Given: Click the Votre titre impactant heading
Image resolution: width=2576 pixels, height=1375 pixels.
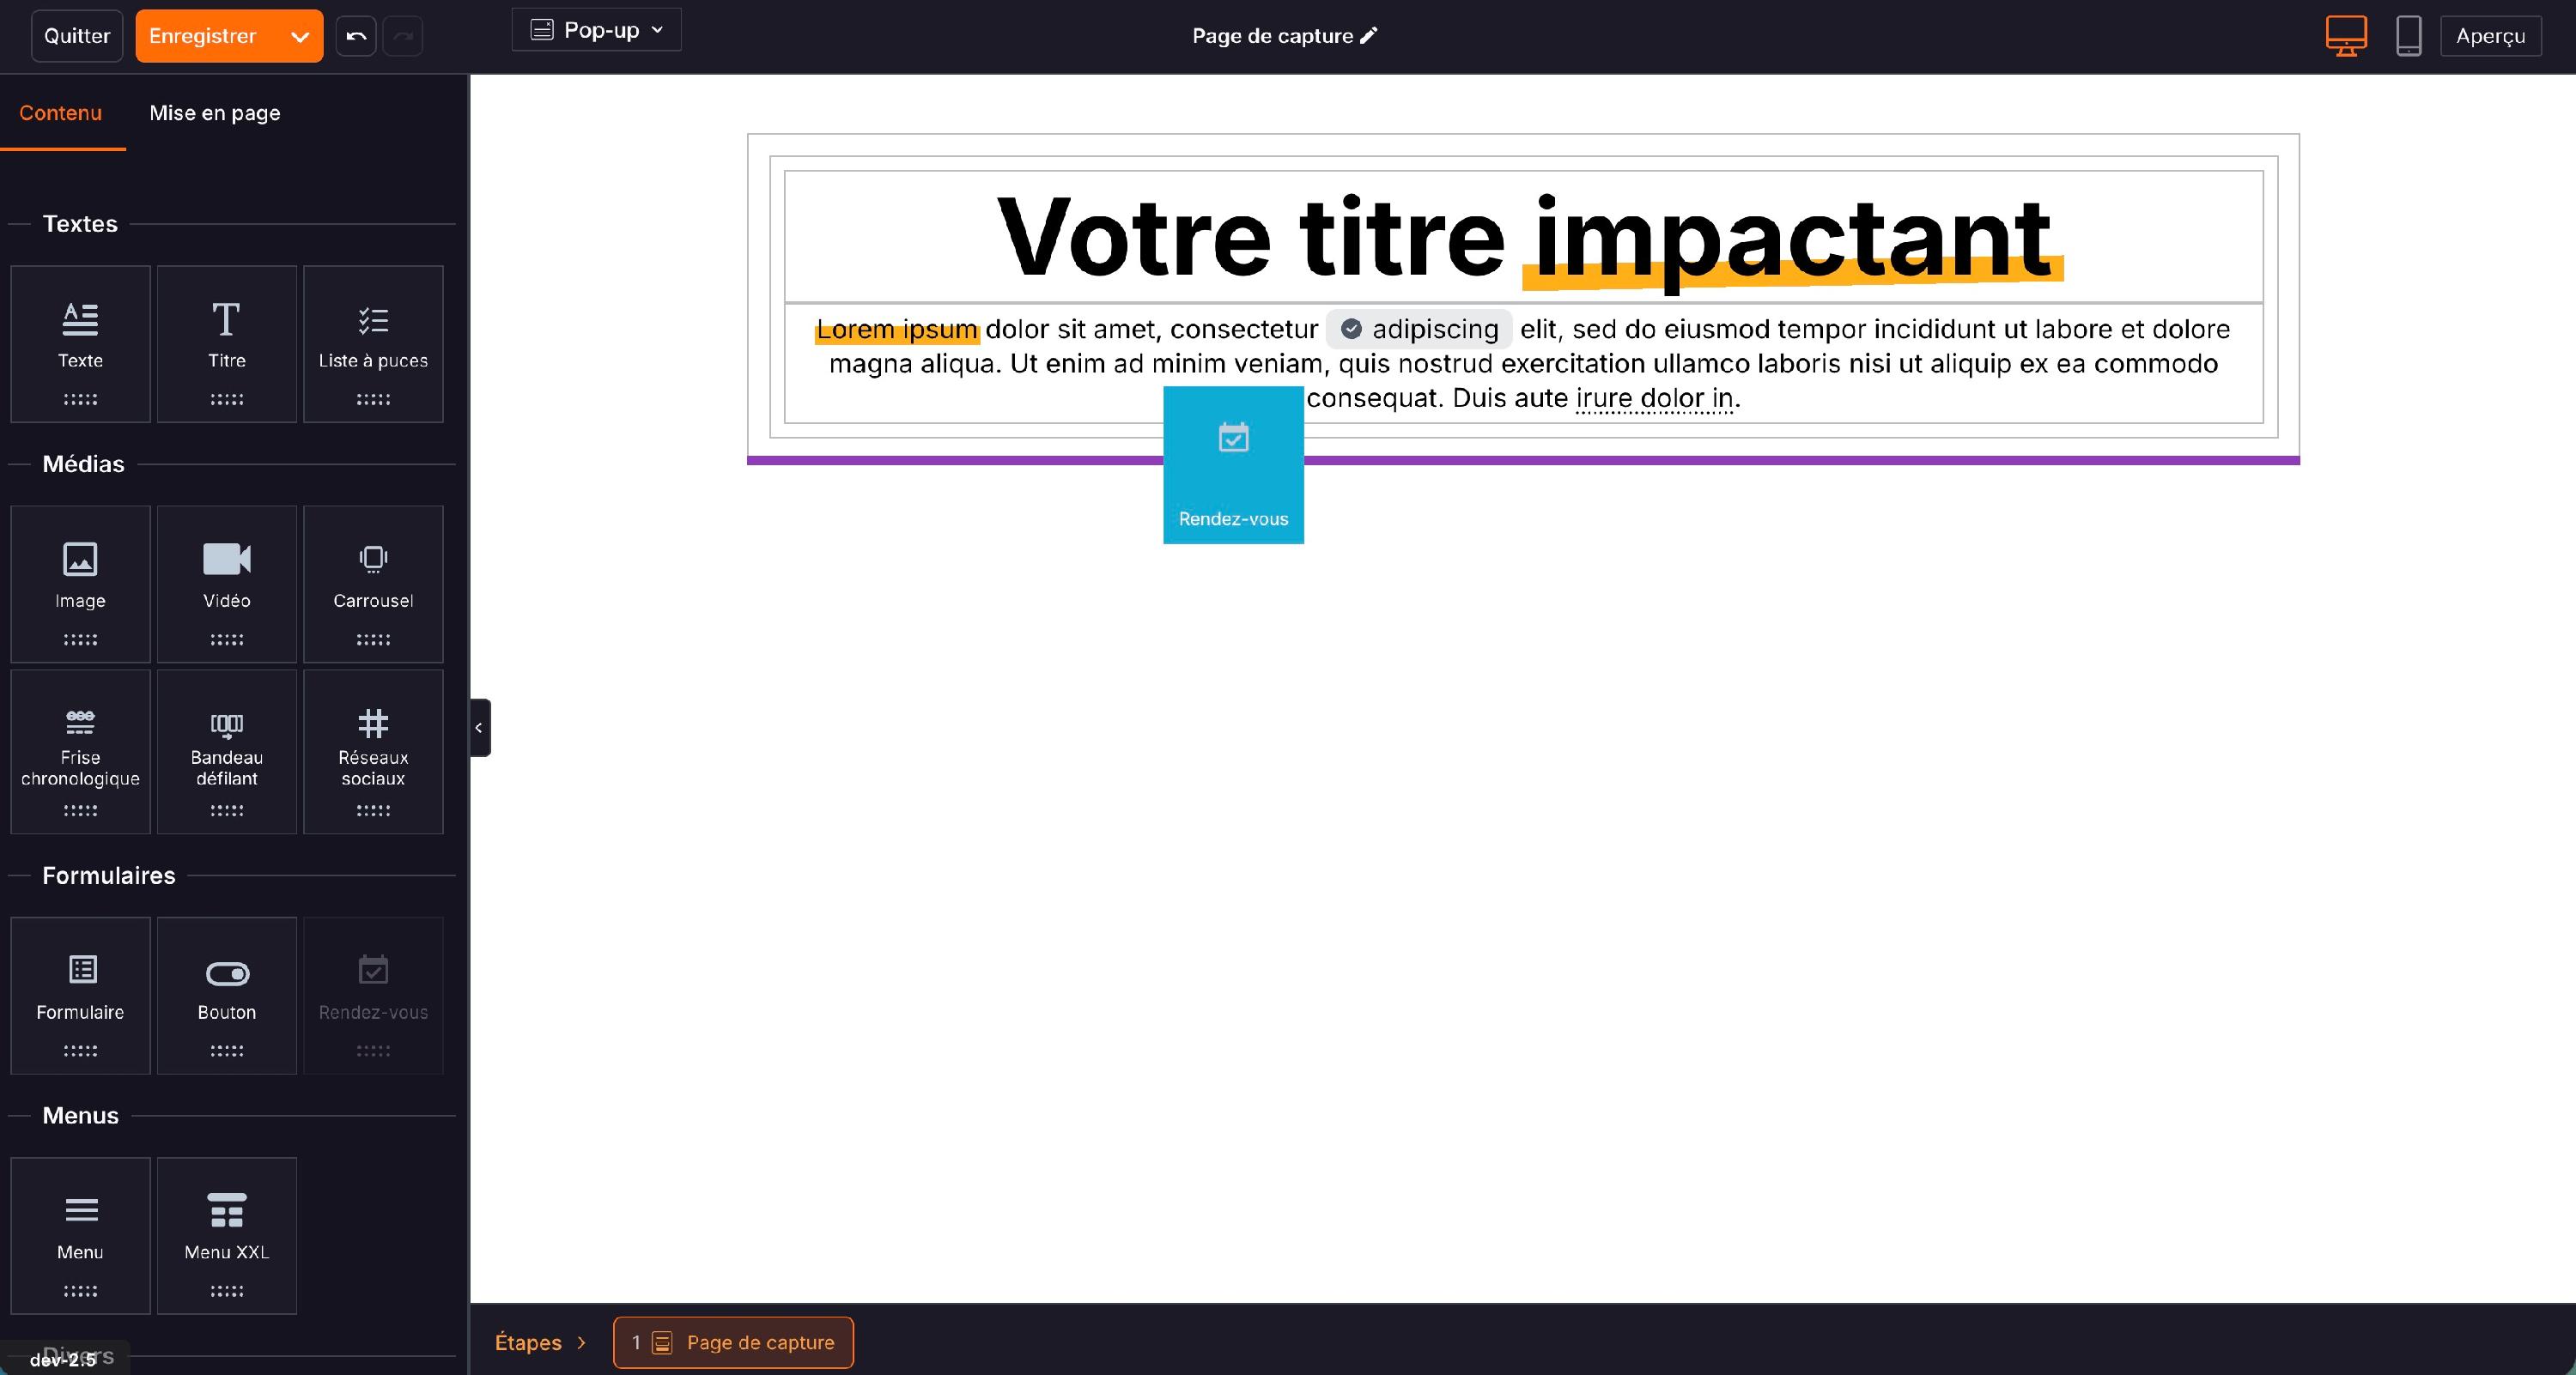Looking at the screenshot, I should (1524, 238).
